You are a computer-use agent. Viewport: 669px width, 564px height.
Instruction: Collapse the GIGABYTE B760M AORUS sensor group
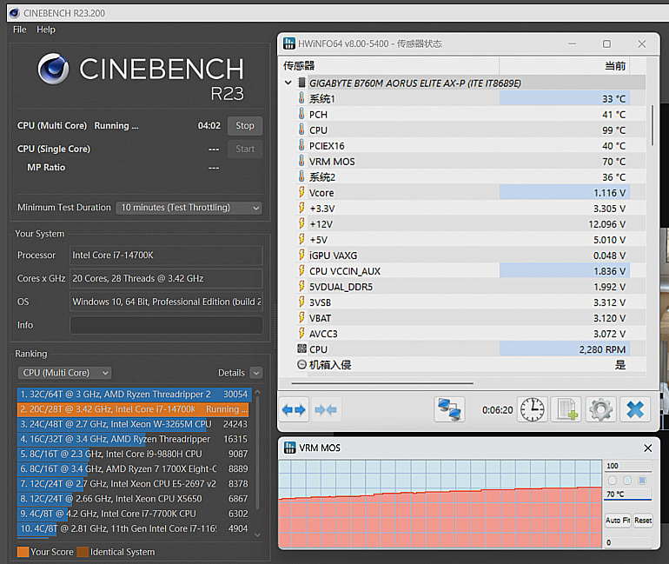289,83
